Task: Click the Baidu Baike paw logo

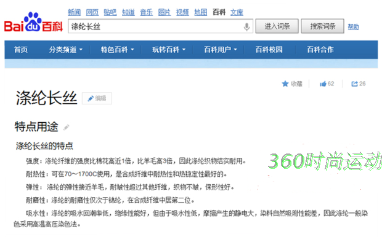Action: coord(33,22)
